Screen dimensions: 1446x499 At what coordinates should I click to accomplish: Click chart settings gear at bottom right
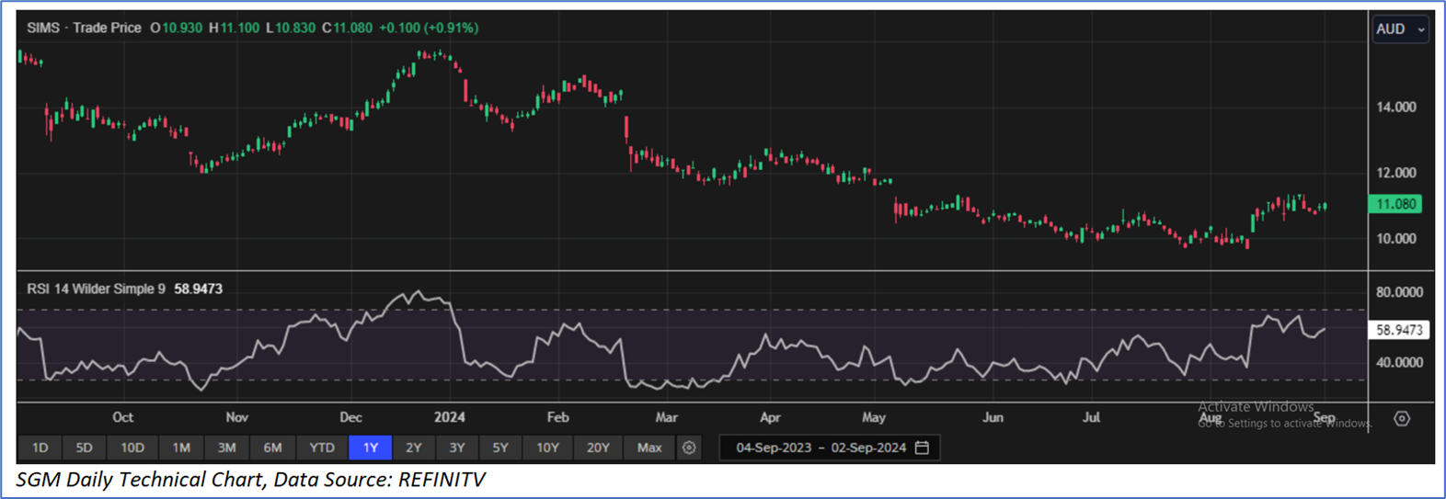1401,419
